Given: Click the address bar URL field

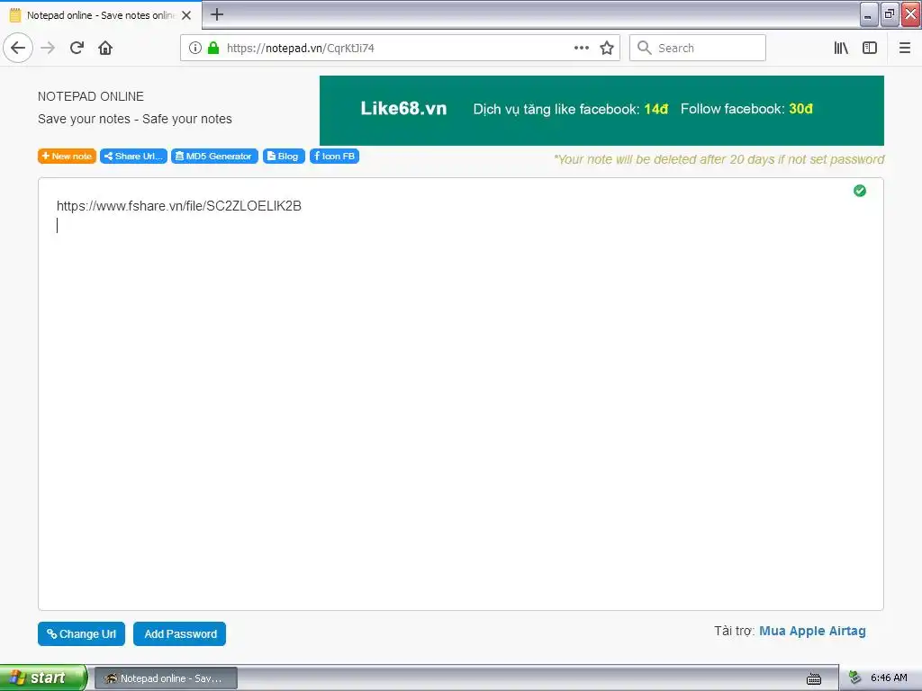Looking at the screenshot, I should pyautogui.click(x=400, y=48).
